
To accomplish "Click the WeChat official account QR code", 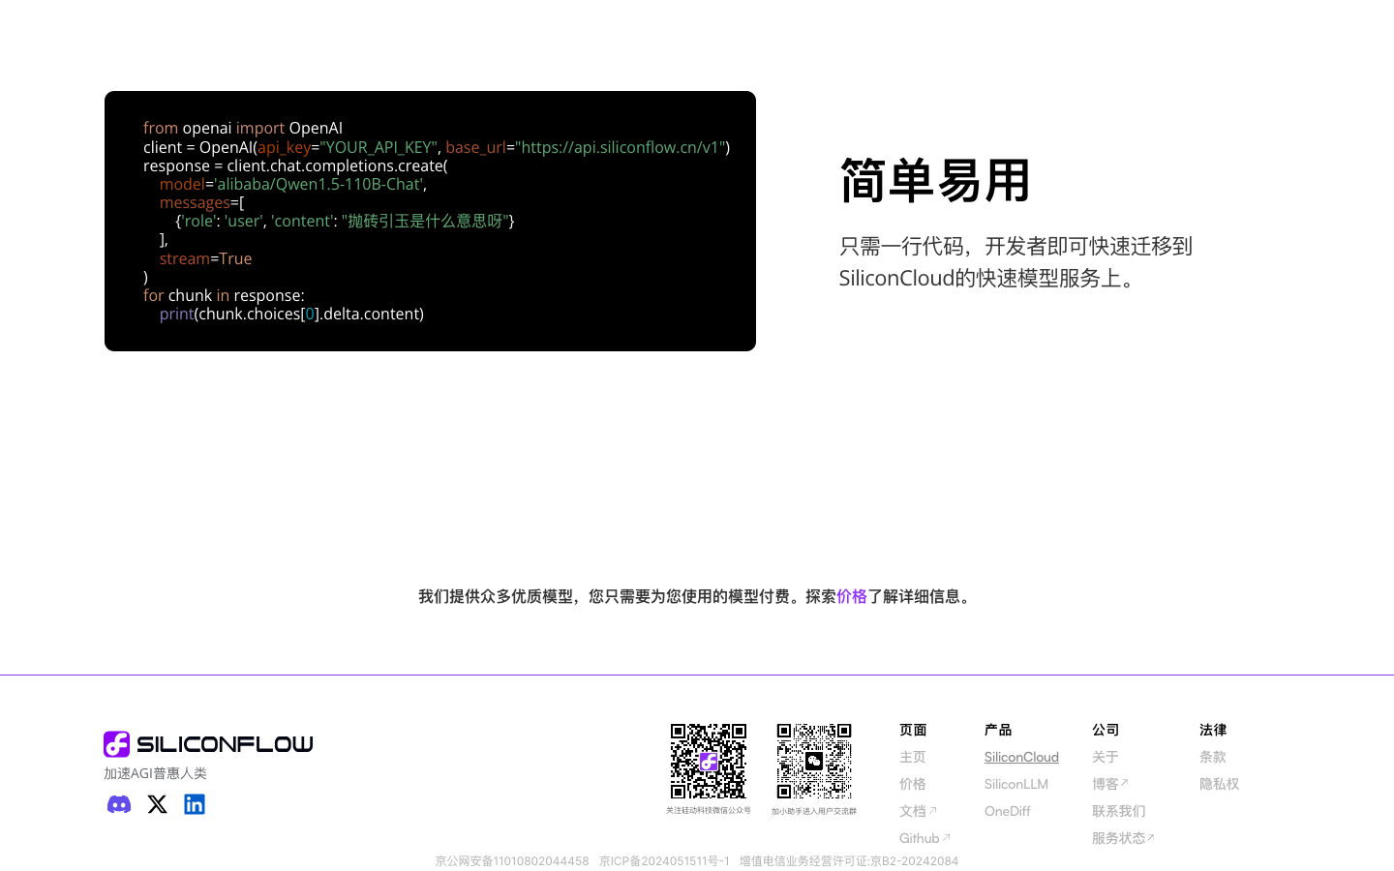I will point(709,762).
